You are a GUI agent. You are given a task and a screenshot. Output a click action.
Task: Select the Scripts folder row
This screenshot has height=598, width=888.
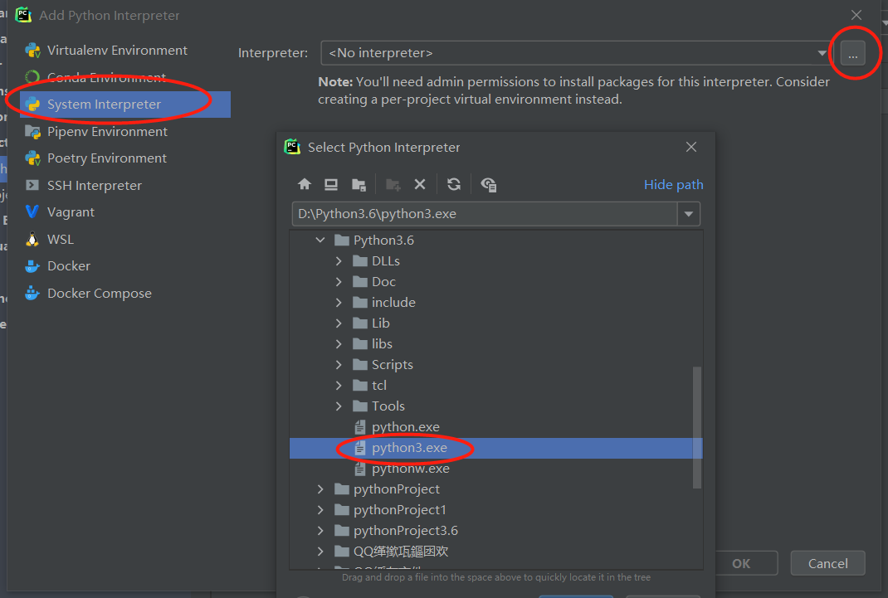(496, 365)
